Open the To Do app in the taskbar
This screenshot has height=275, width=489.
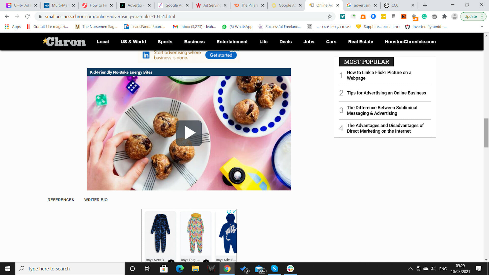point(244,269)
